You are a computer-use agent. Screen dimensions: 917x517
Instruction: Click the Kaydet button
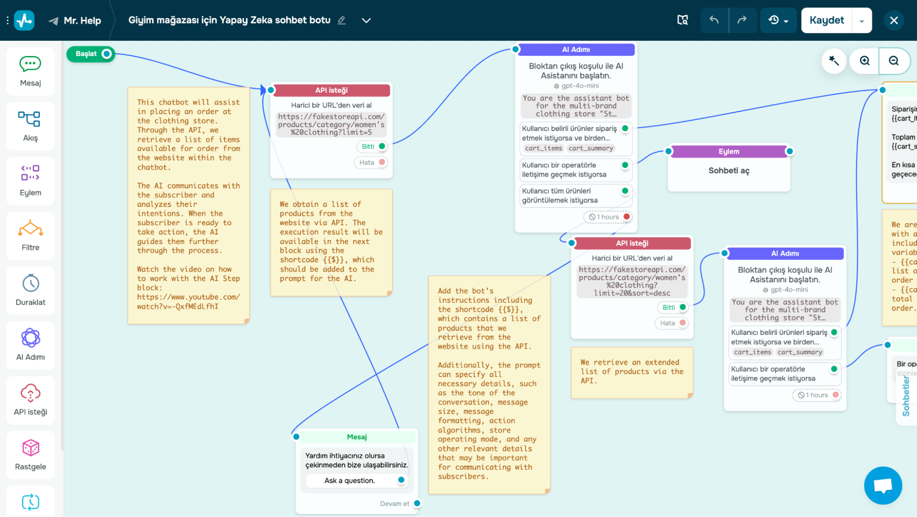[x=826, y=20]
